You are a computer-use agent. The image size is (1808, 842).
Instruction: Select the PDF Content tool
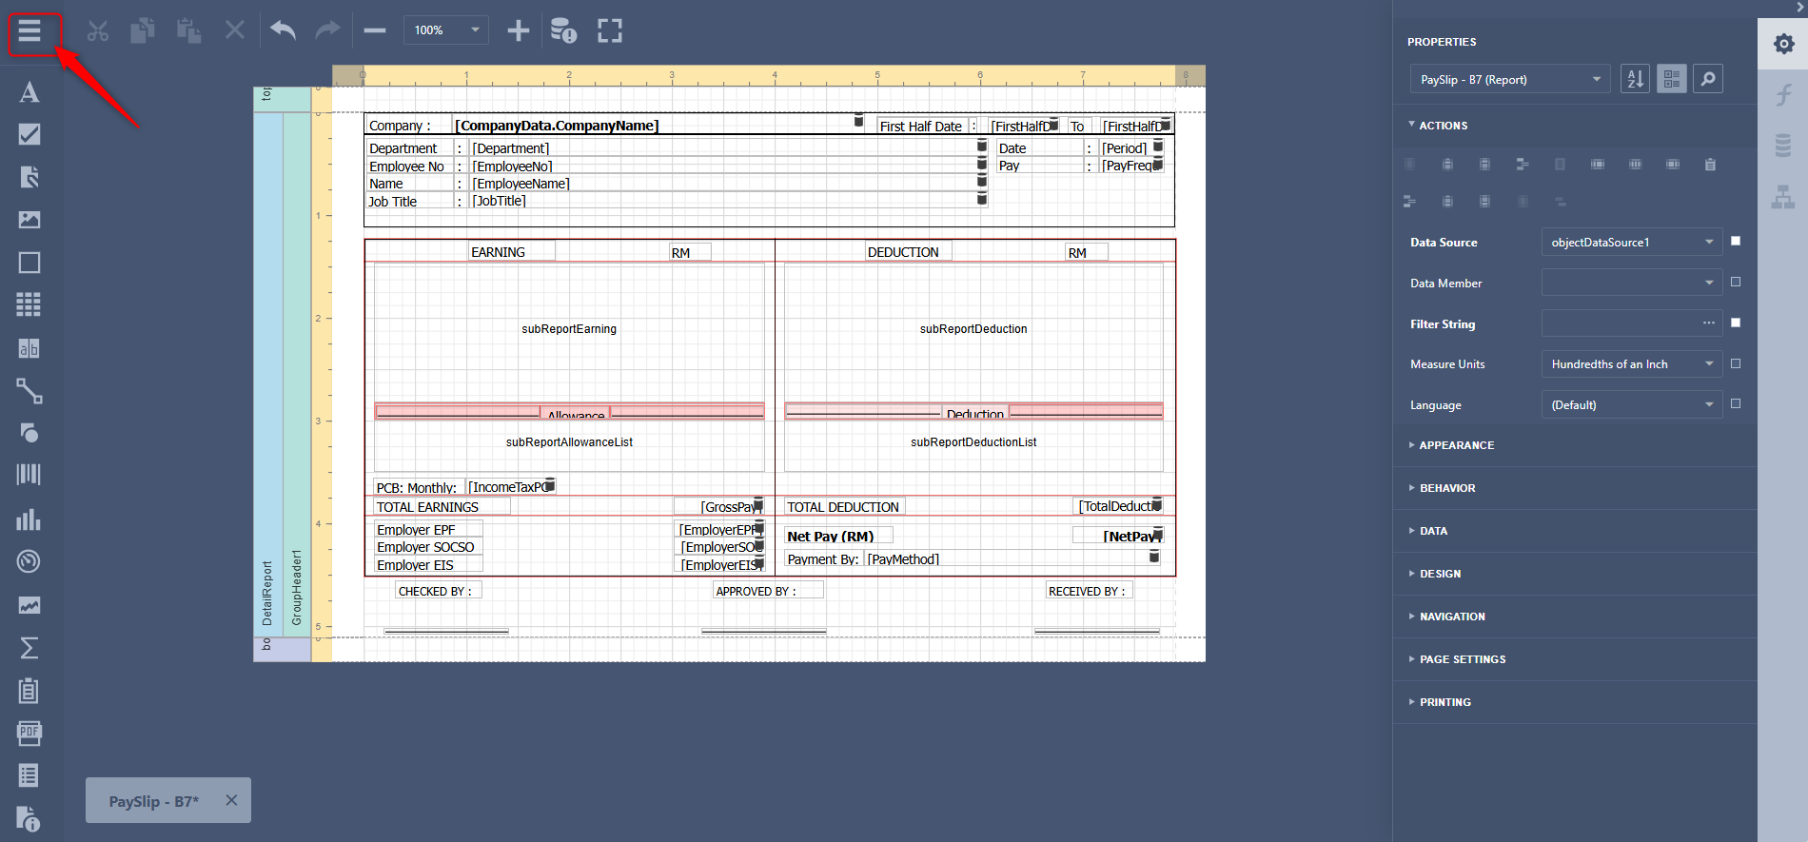tap(29, 733)
